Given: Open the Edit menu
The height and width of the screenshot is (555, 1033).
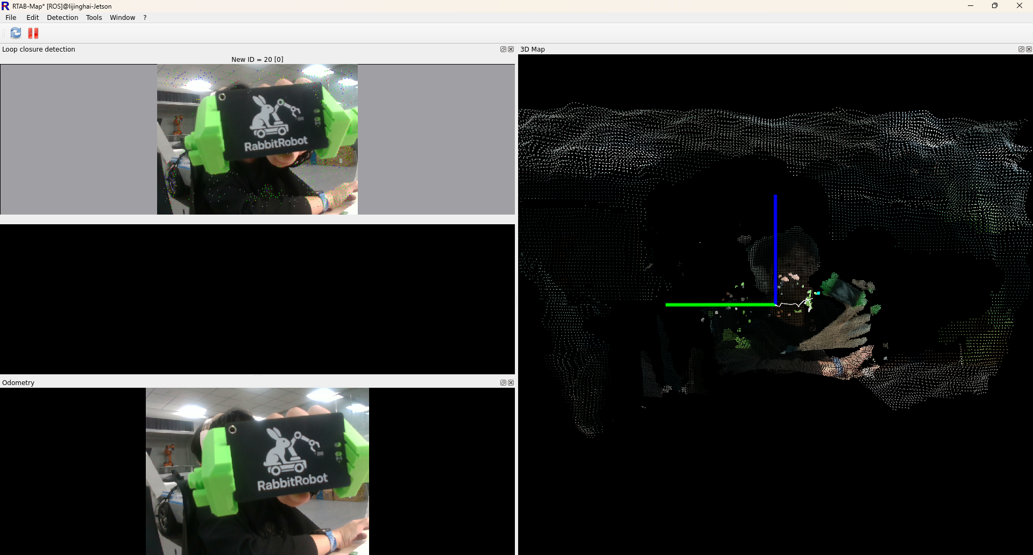Looking at the screenshot, I should click(x=32, y=18).
